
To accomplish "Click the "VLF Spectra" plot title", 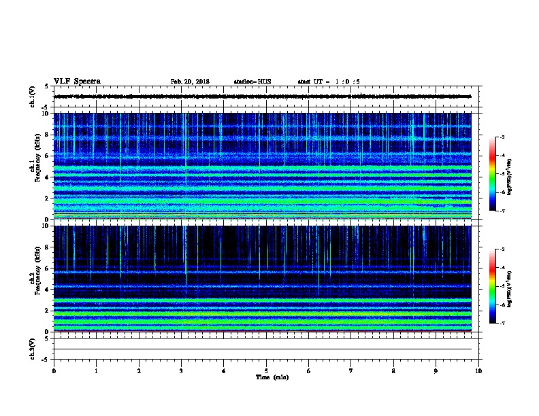I will coord(77,81).
